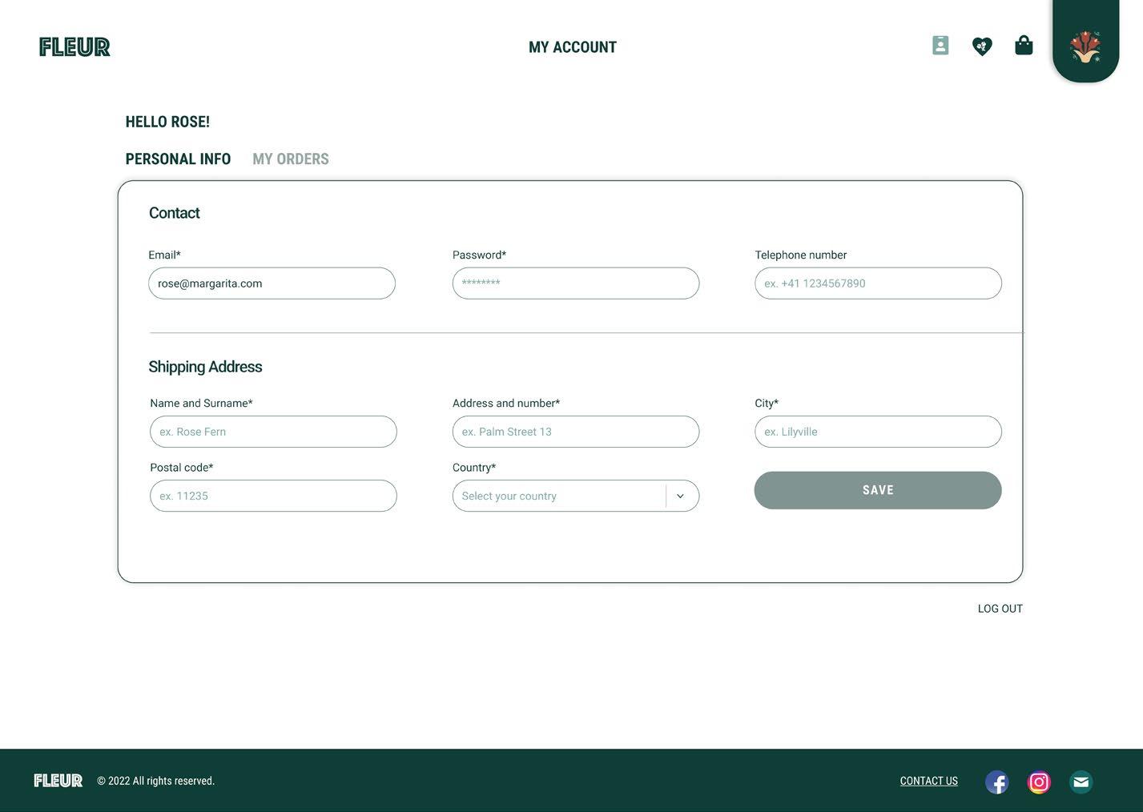This screenshot has height=812, width=1143.
Task: Switch to the Personal Info tab
Action: click(x=178, y=159)
